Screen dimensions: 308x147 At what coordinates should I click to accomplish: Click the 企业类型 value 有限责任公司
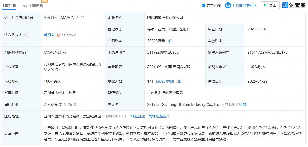tap(73, 67)
